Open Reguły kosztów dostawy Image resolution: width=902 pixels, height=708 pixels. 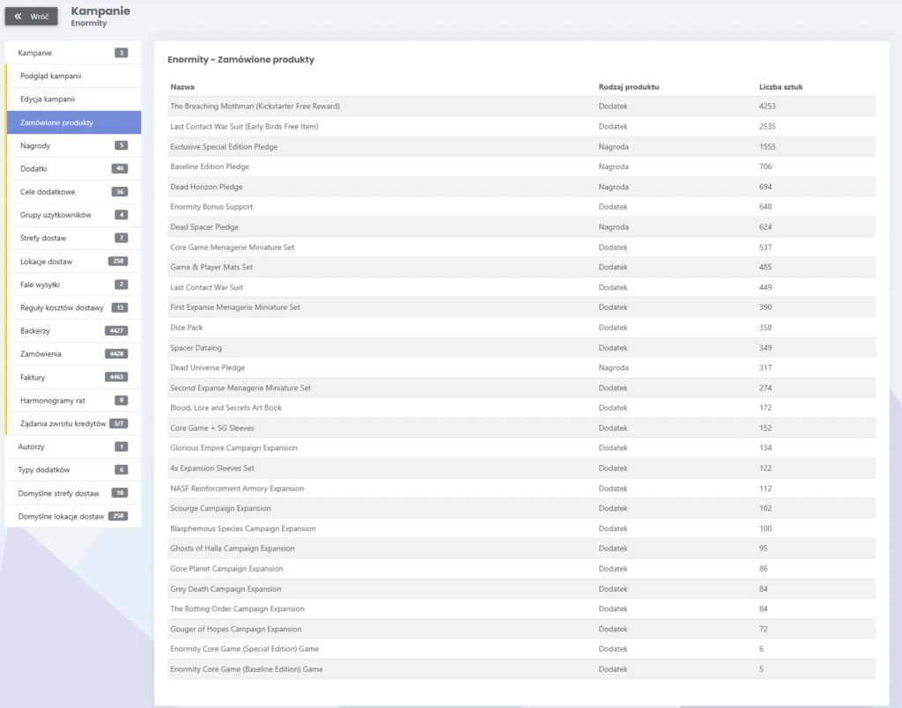click(x=62, y=307)
